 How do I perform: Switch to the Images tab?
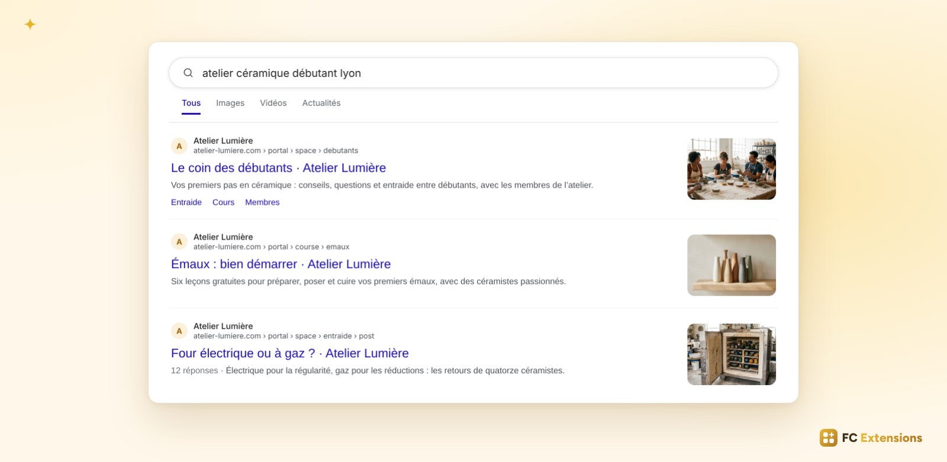(x=230, y=103)
